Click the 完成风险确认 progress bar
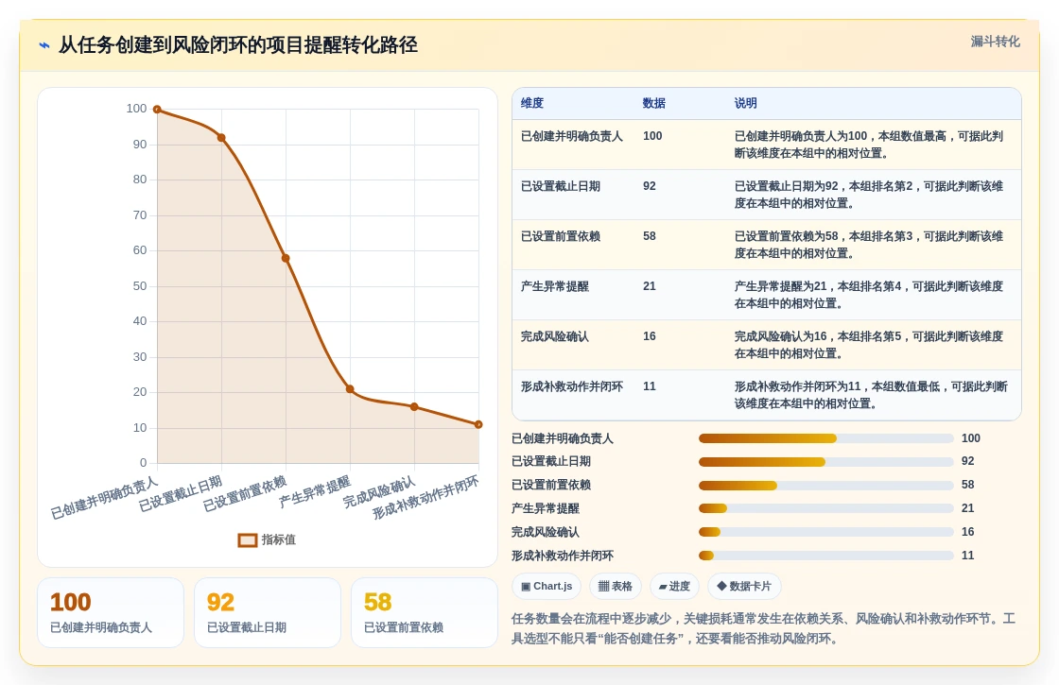1059x685 pixels. point(826,532)
